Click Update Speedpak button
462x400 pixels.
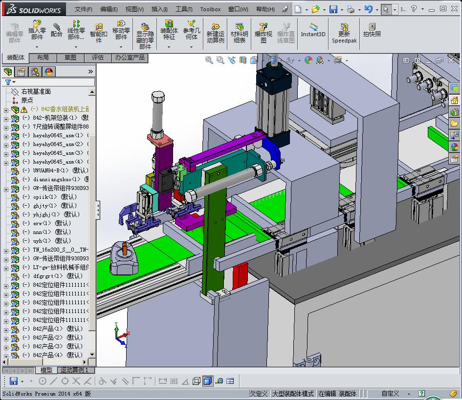344,33
